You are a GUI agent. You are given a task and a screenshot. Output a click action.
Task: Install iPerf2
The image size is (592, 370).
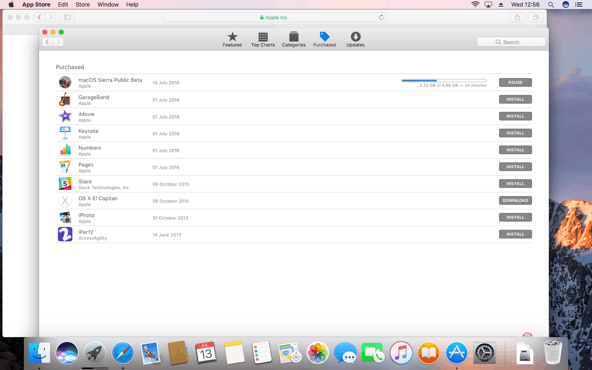[515, 234]
